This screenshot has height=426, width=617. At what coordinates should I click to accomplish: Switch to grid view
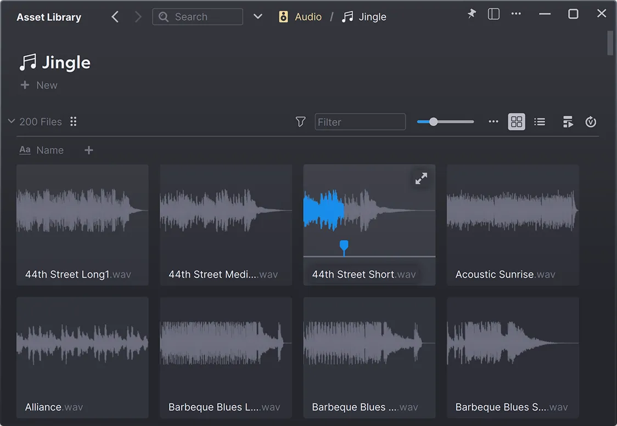(x=517, y=122)
